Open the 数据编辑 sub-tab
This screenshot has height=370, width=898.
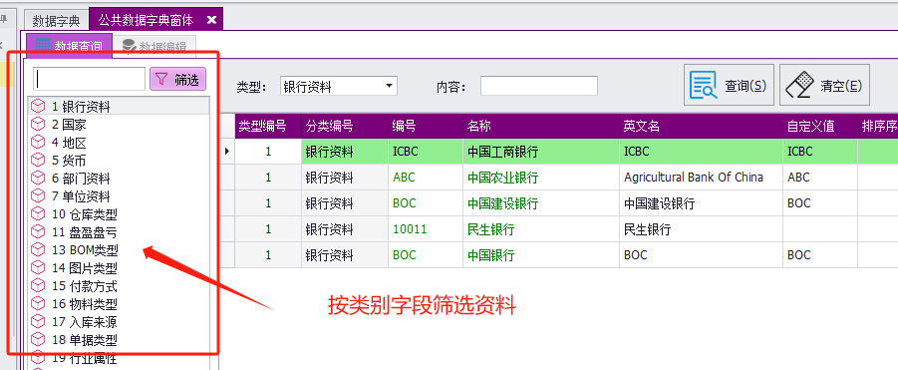[x=154, y=47]
